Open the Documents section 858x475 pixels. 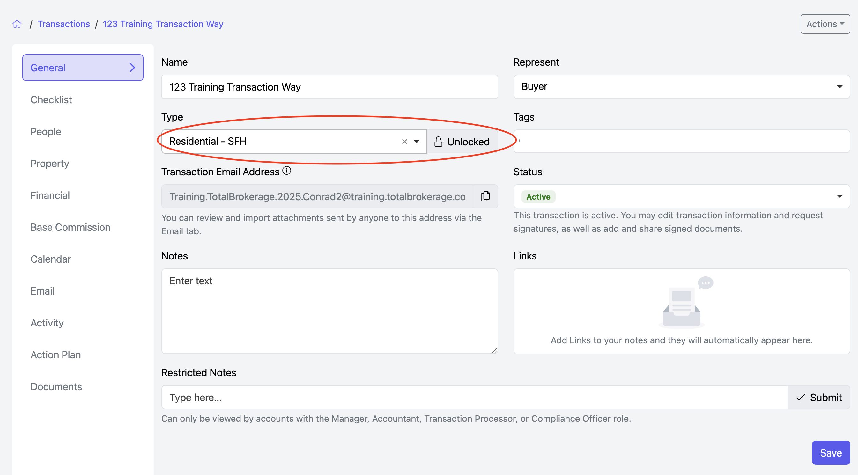56,386
